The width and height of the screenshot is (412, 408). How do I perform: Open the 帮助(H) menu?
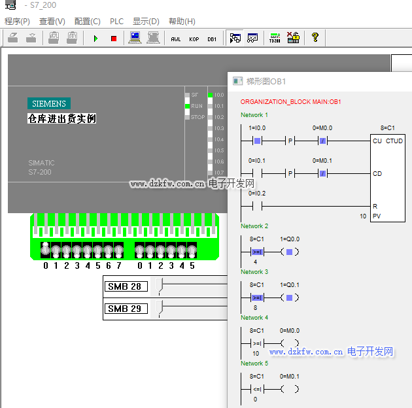(x=182, y=21)
